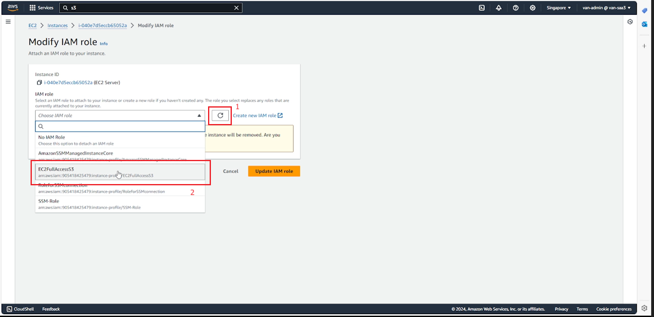Image resolution: width=654 pixels, height=317 pixels.
Task: Focus the top AWS search box
Action: coord(151,8)
